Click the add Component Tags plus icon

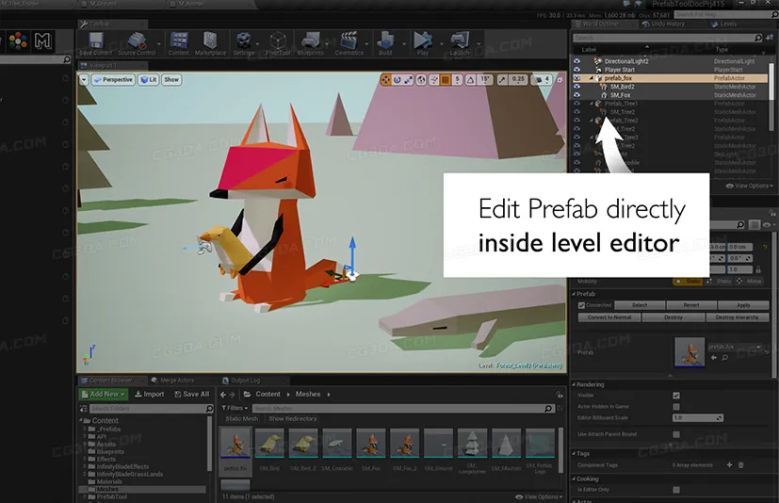pyautogui.click(x=729, y=464)
